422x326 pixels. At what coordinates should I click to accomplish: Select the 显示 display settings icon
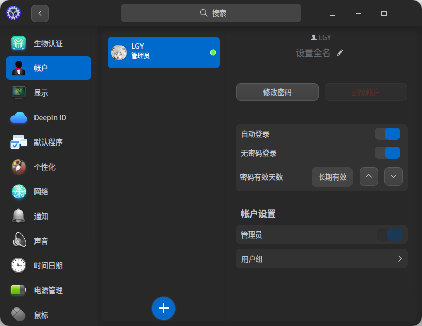pyautogui.click(x=19, y=93)
